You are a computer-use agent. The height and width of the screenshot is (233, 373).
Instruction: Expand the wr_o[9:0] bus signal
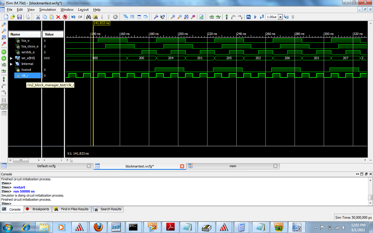(11, 58)
